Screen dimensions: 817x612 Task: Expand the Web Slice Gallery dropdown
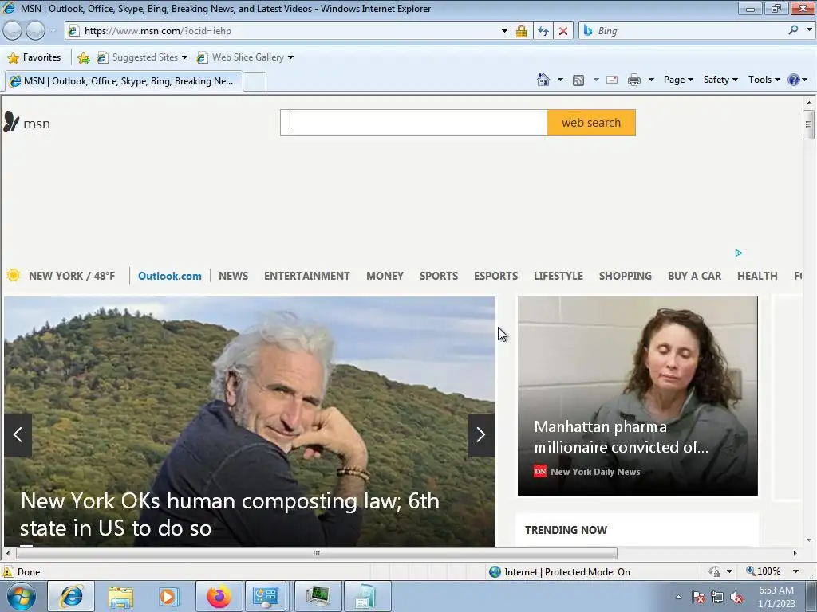pos(290,57)
